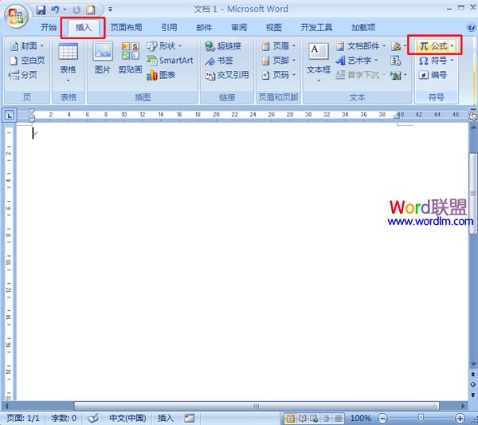Expand the 公式 equation dropdown arrow
The height and width of the screenshot is (425, 478).
tap(453, 46)
